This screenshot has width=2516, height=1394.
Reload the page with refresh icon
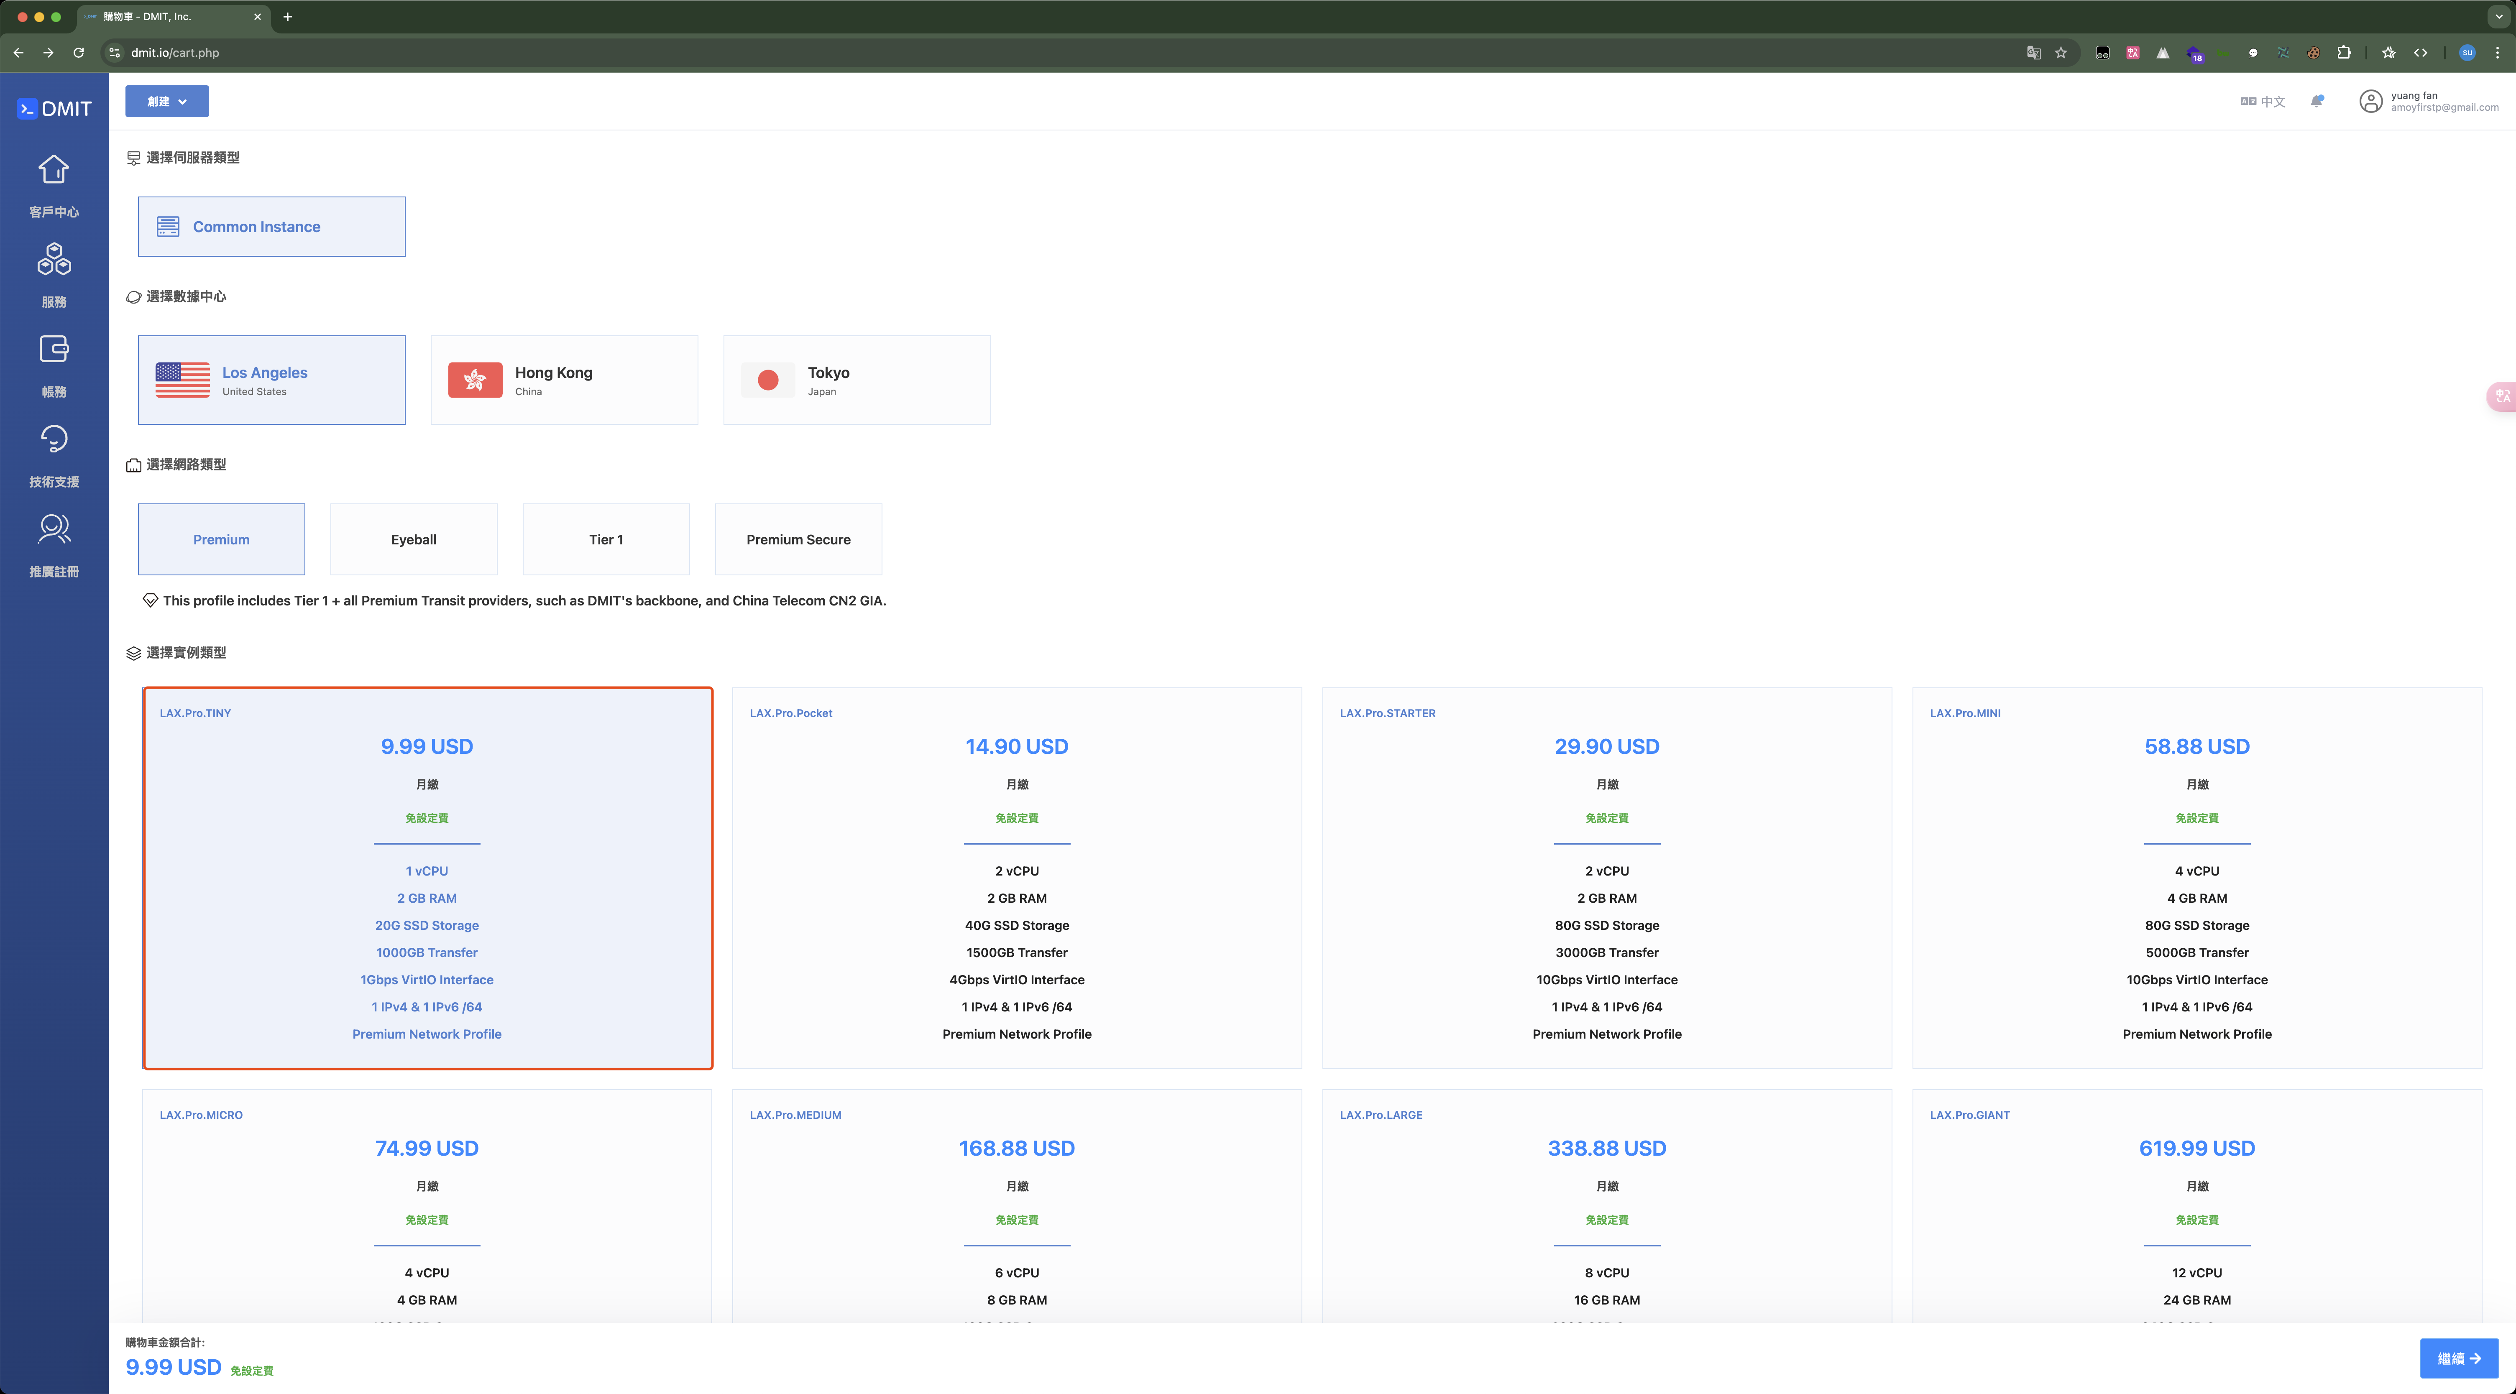point(79,53)
